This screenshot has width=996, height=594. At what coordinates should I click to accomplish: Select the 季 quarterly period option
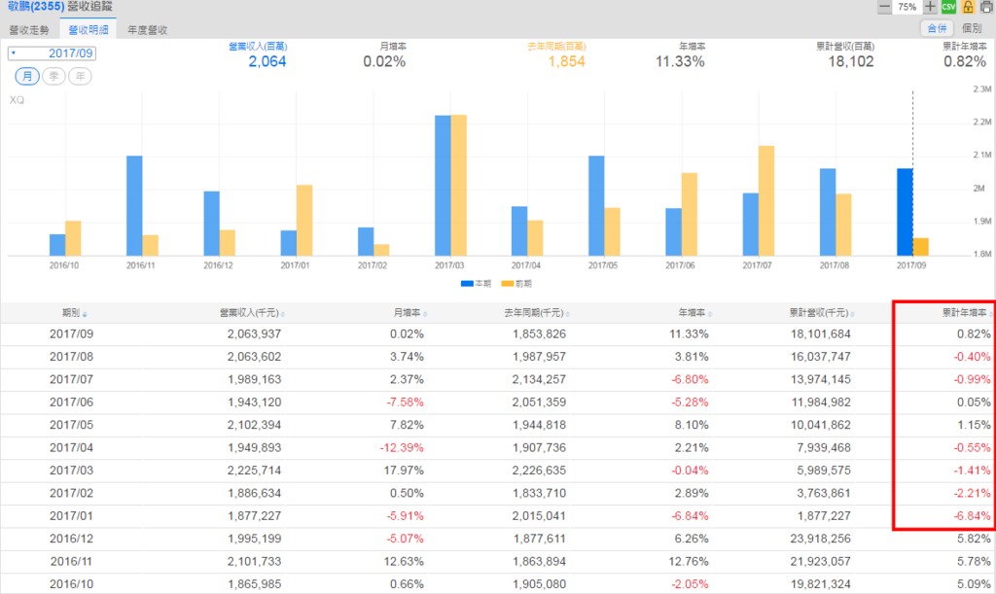click(x=54, y=76)
